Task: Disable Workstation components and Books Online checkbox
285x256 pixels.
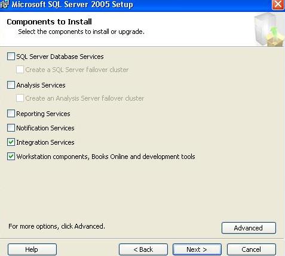Action: pos(11,157)
